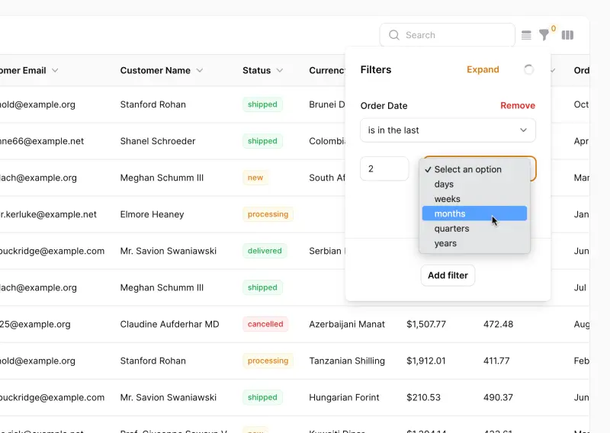This screenshot has width=610, height=433.
Task: Pick "days" from the options list
Action: [444, 184]
